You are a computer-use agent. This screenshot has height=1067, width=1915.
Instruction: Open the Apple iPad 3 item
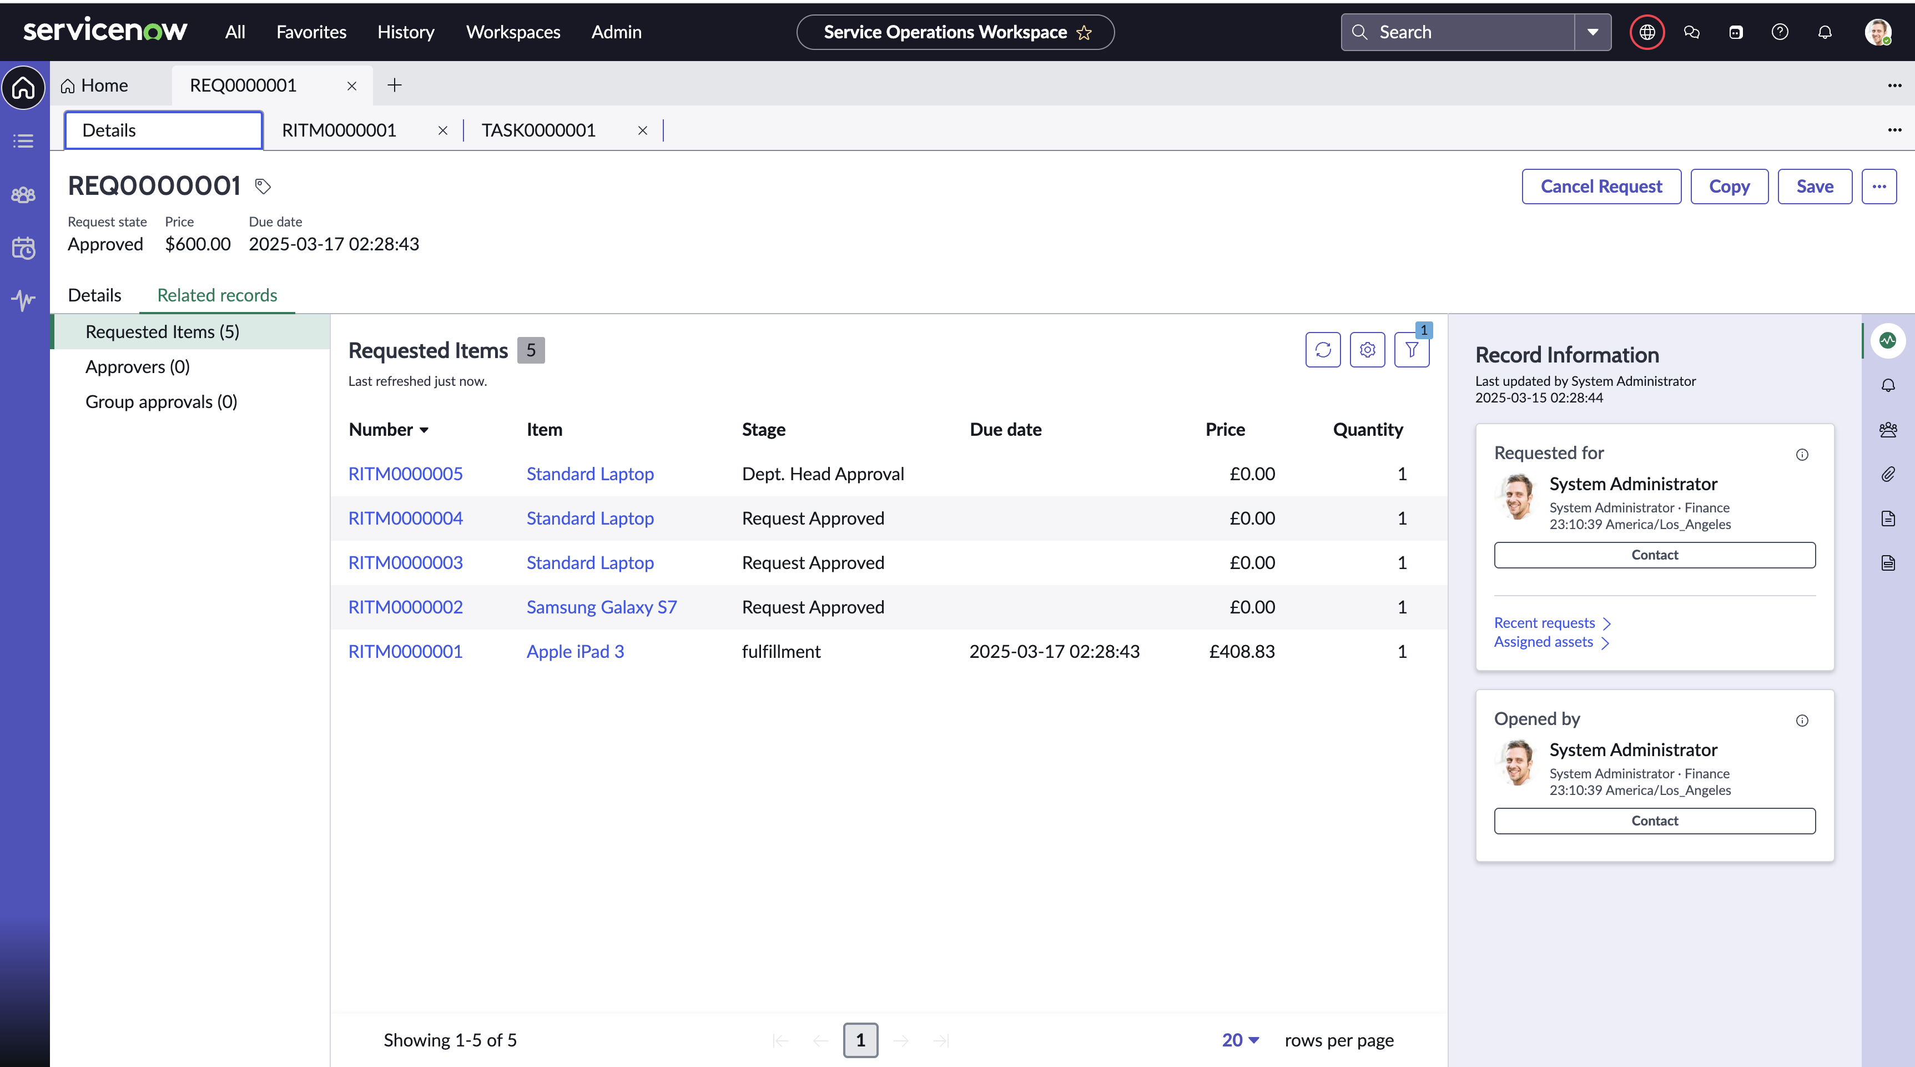pyautogui.click(x=574, y=652)
